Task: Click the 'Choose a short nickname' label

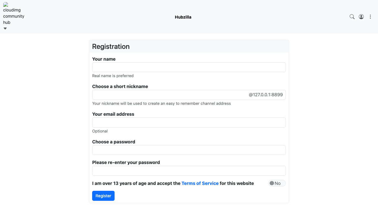Action: (x=120, y=86)
